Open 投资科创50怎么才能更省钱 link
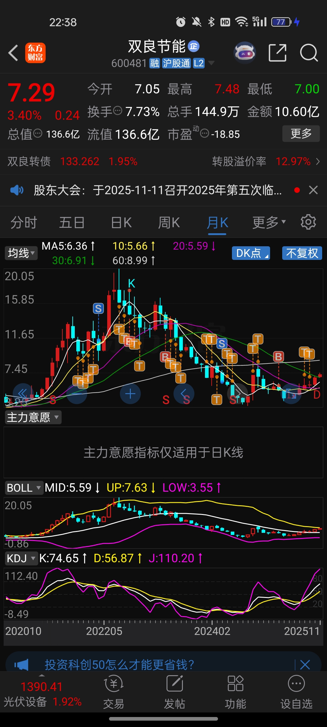The width and height of the screenshot is (327, 727). tap(119, 665)
